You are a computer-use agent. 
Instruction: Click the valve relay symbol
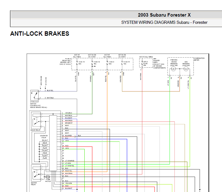36,120
